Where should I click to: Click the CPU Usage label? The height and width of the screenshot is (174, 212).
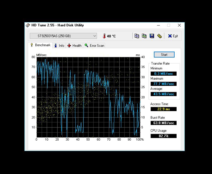pyautogui.click(x=158, y=131)
